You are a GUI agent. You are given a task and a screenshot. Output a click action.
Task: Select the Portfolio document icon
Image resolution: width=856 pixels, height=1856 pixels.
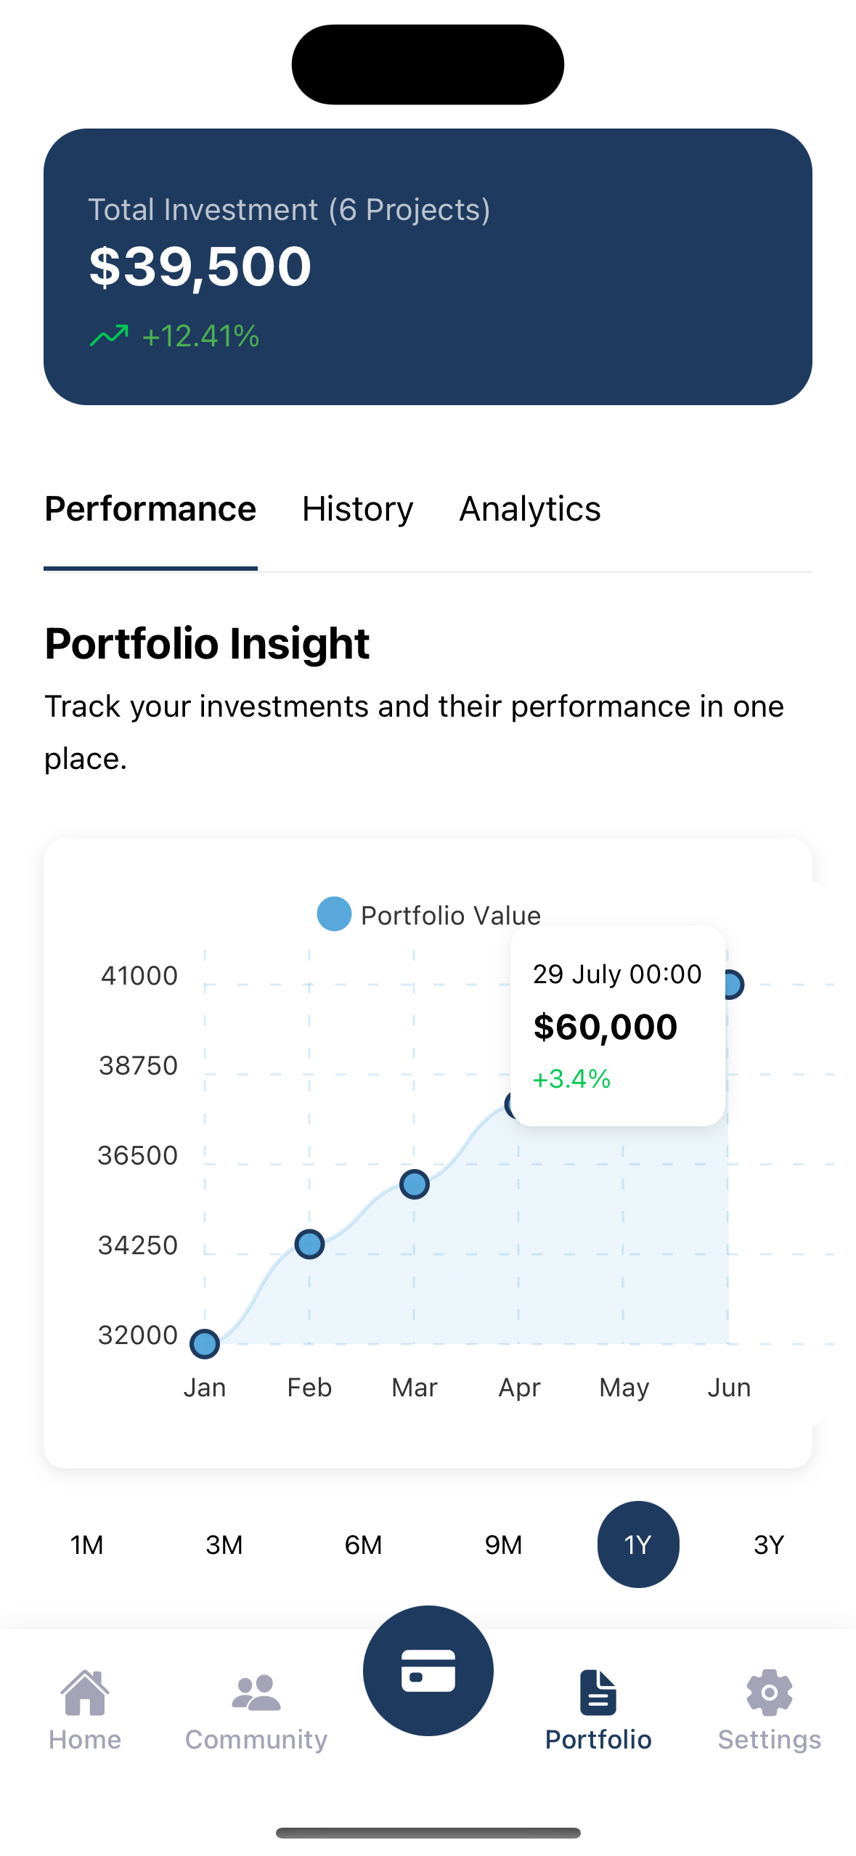598,1693
